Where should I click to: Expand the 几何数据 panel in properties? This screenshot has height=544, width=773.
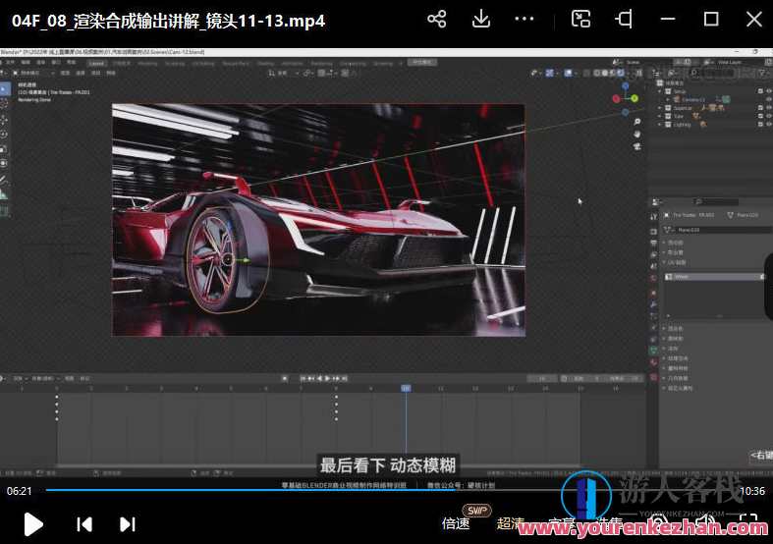point(676,378)
